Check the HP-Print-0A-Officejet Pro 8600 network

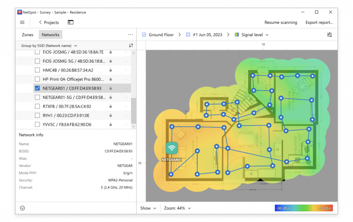pyautogui.click(x=38, y=79)
